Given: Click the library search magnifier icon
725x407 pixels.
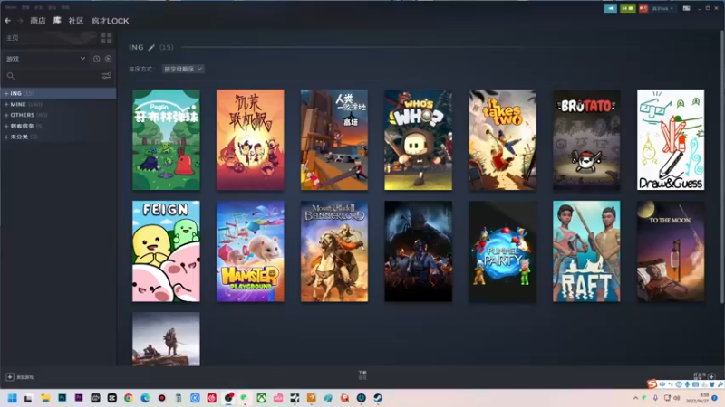Looking at the screenshot, I should pyautogui.click(x=11, y=76).
